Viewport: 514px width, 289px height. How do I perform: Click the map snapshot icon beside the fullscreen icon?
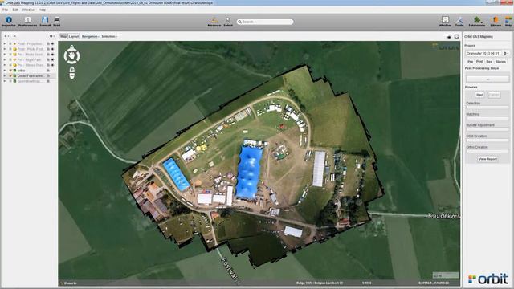click(448, 36)
